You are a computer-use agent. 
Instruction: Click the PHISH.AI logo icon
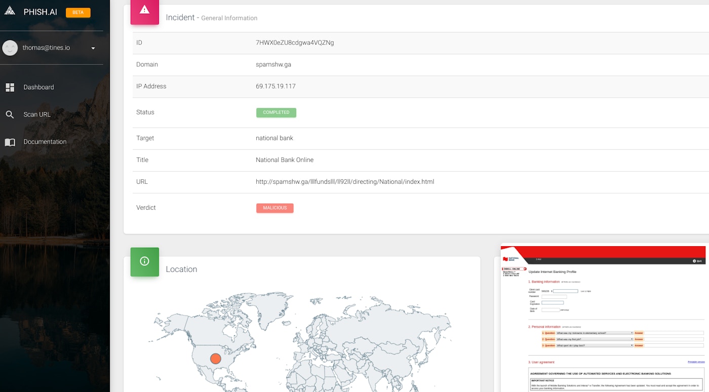tap(10, 11)
